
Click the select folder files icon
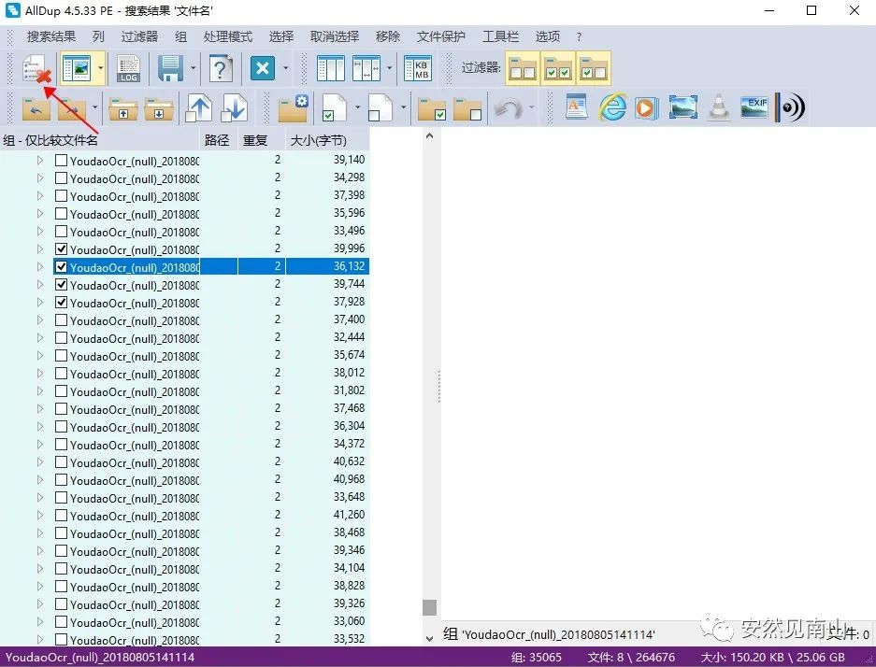click(432, 108)
